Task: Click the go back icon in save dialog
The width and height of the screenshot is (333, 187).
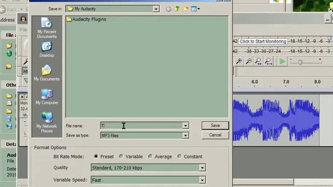Action: click(169, 9)
